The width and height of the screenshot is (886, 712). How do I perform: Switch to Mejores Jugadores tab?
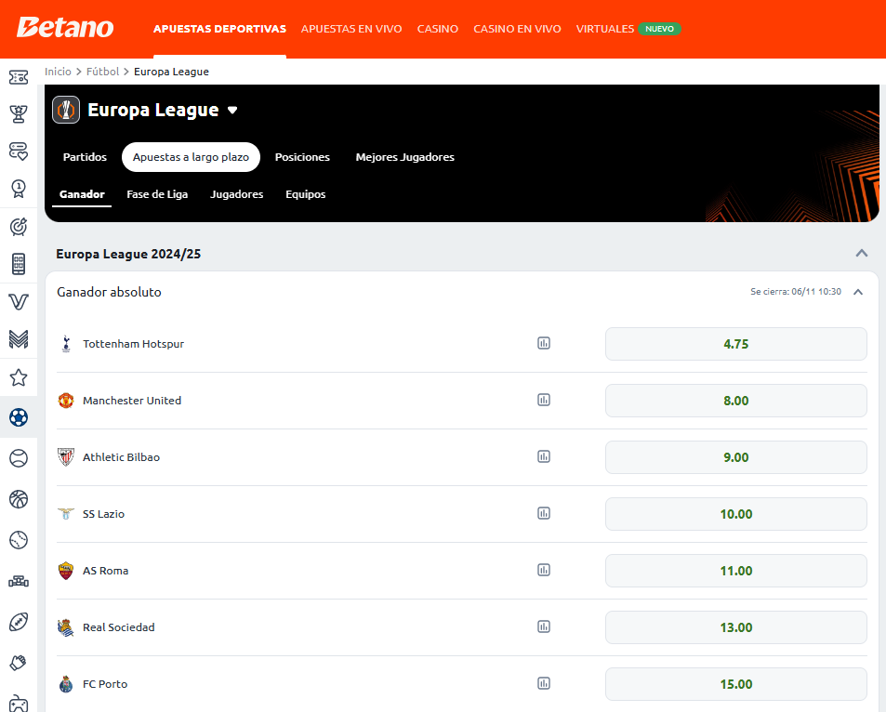click(x=405, y=157)
